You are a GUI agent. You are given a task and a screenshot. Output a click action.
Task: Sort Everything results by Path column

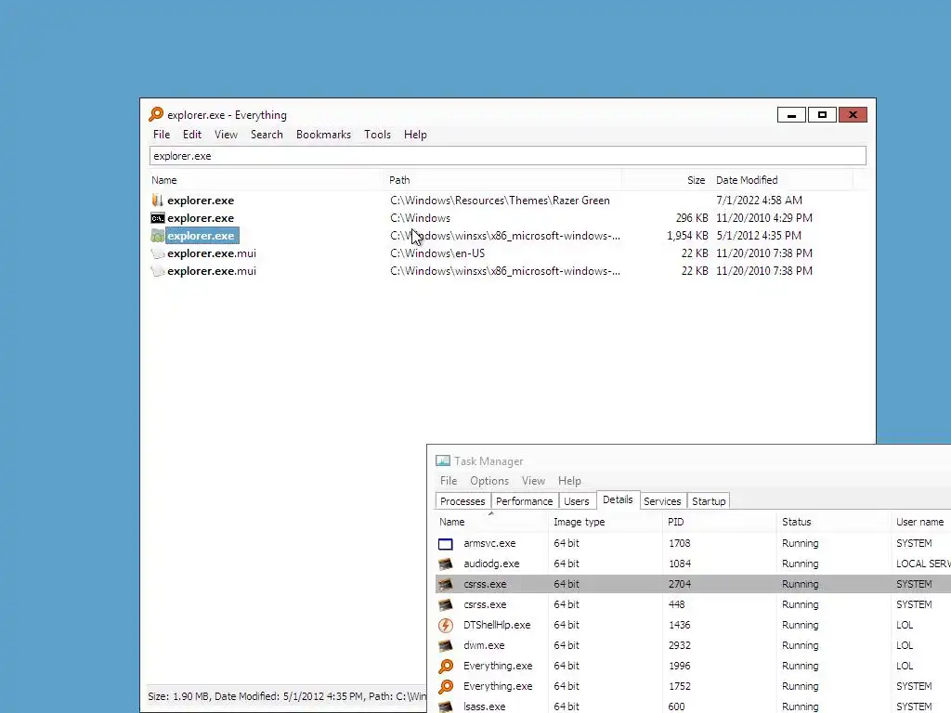pyautogui.click(x=503, y=180)
